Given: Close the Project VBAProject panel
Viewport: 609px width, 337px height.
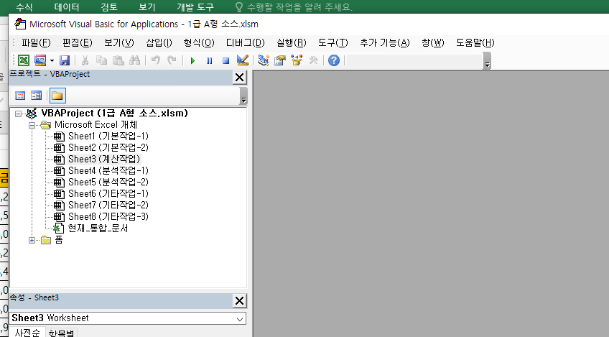Looking at the screenshot, I should coord(239,78).
